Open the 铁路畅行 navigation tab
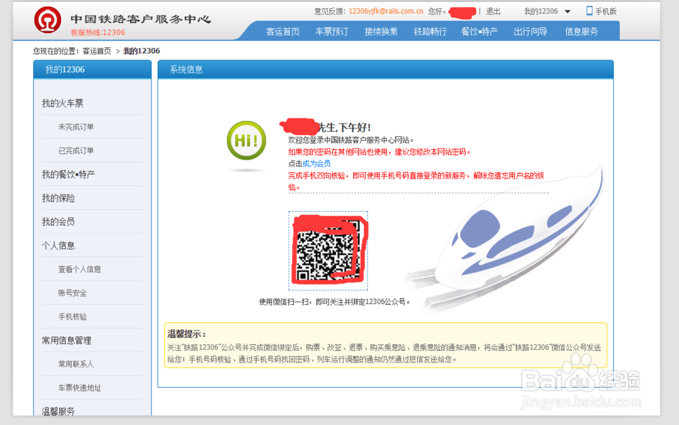 click(x=430, y=32)
